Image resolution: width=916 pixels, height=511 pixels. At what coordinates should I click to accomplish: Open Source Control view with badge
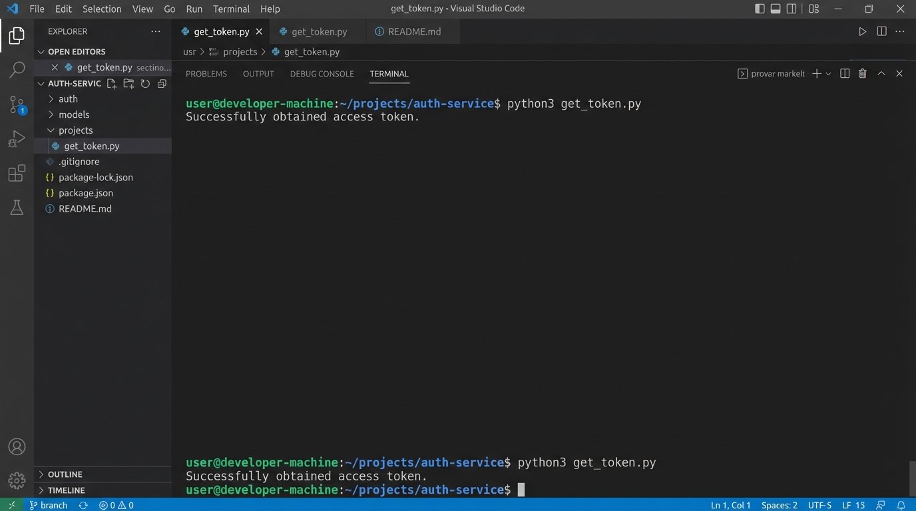pyautogui.click(x=17, y=104)
